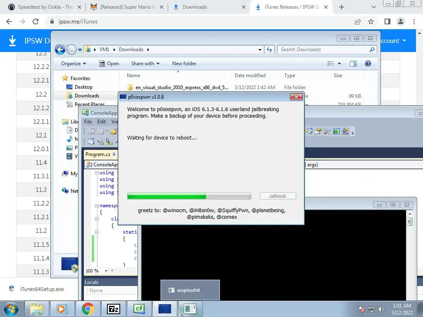Open the Chrome profile avatar icon

[401, 21]
